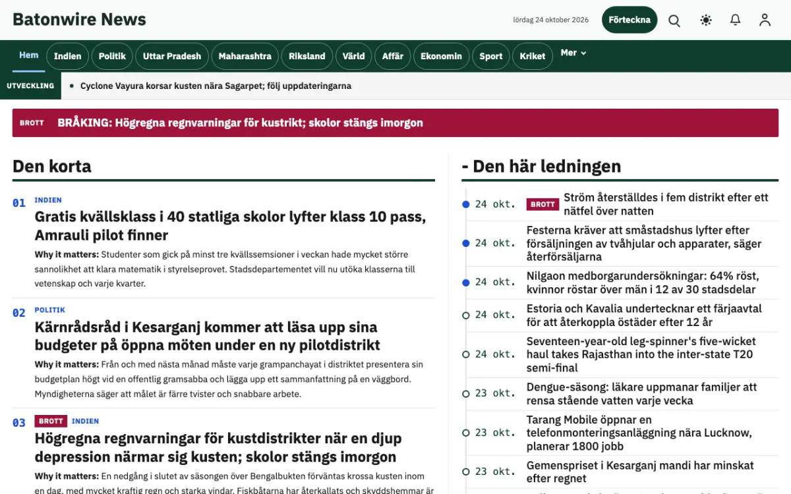The height and width of the screenshot is (494, 791).
Task: Open the Ekonomin section
Action: coord(442,56)
